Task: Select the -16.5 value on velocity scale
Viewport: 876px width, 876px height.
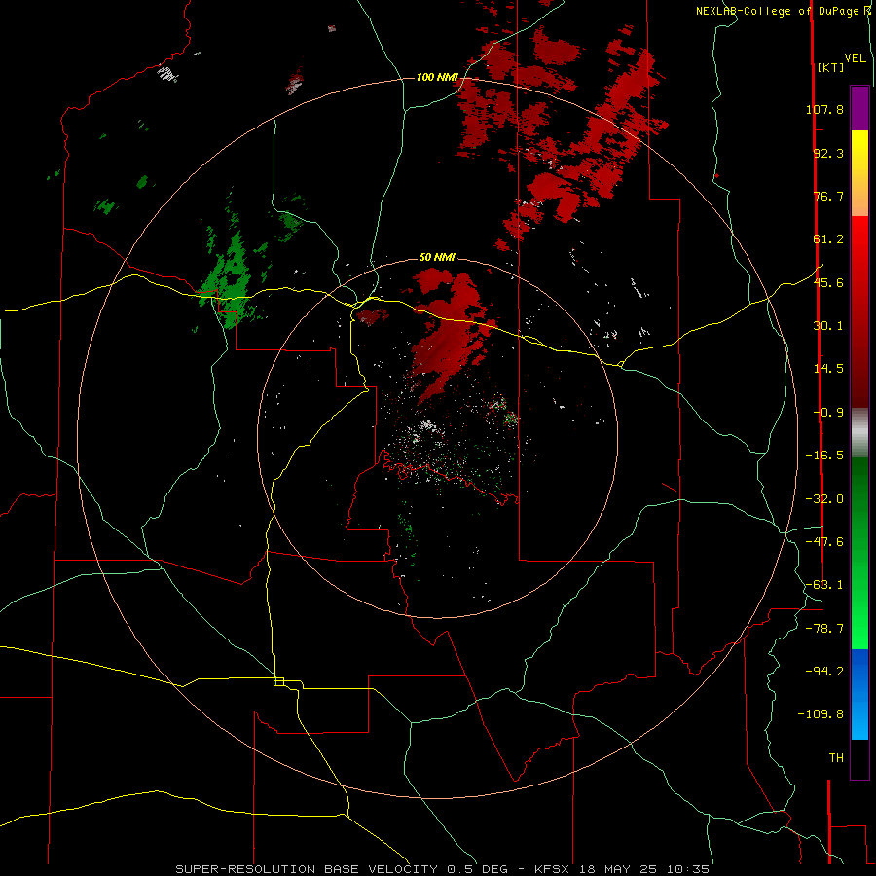Action: click(824, 456)
